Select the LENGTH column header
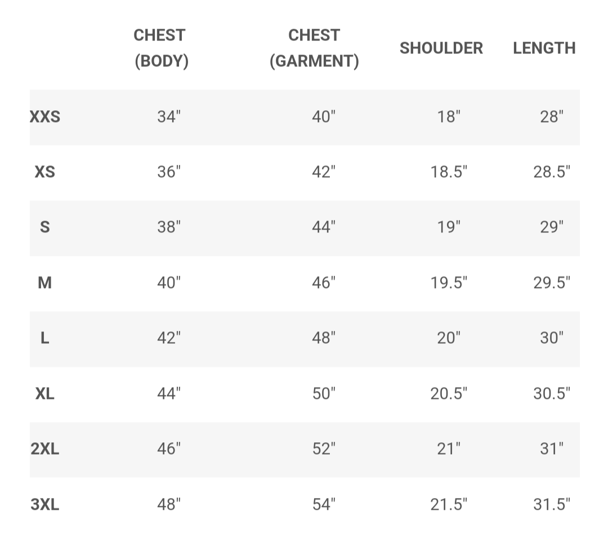Image resolution: width=608 pixels, height=556 pixels. (x=544, y=48)
